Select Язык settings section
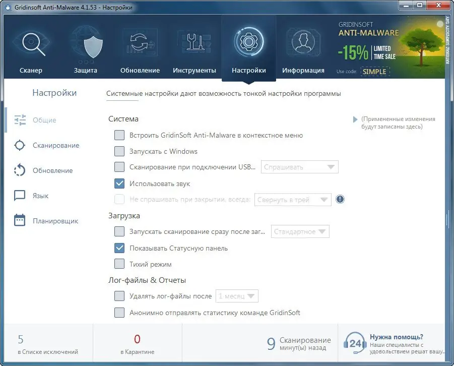 click(x=40, y=196)
